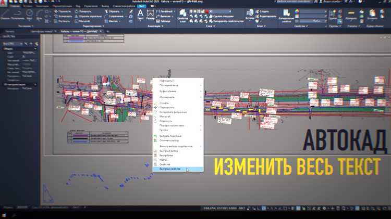
Task: Click the Rotate (Повернуть) tool in ribbon
Action: (x=83, y=11)
